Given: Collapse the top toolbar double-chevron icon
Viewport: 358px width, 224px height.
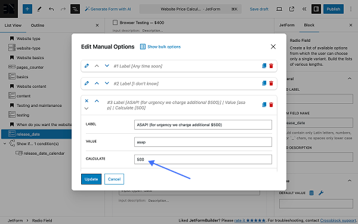Looking at the screenshot, I should [304, 9].
